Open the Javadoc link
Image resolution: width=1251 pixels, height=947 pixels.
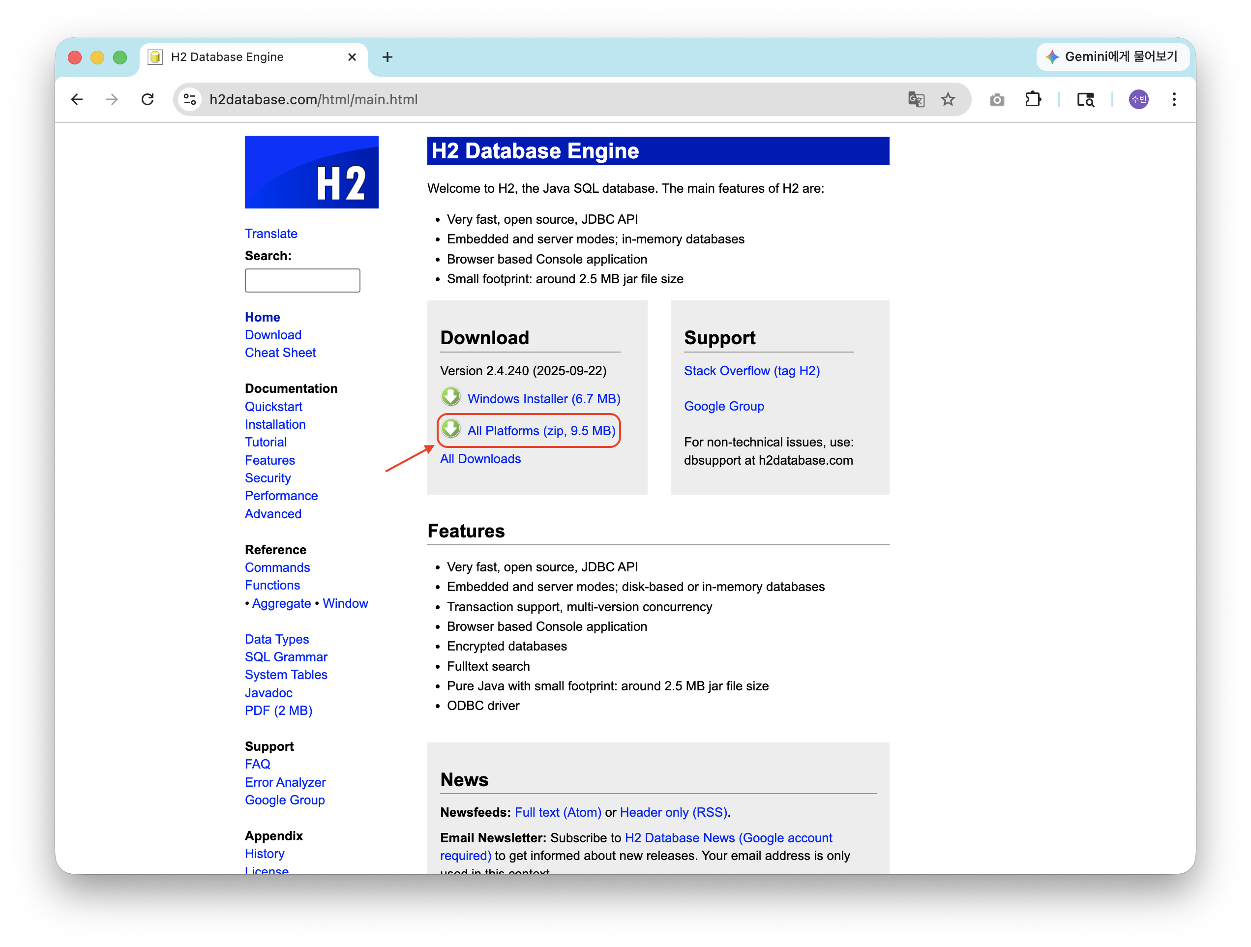pos(268,693)
